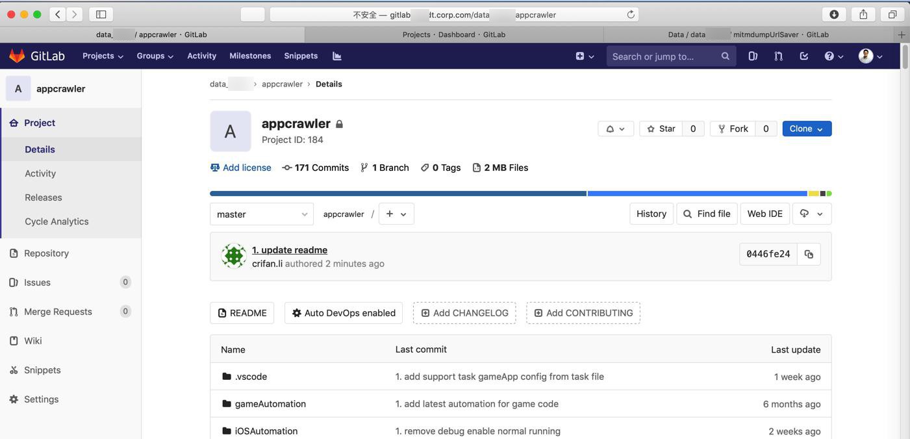Expand the Groups dropdown in the navbar
Screen dimensions: 910x439
pyautogui.click(x=155, y=56)
